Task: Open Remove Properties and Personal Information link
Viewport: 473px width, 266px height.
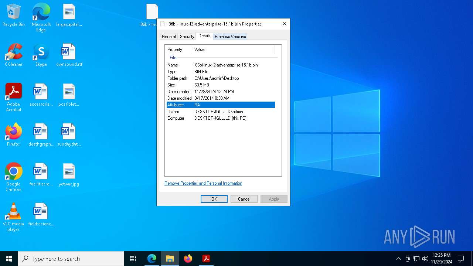Action: pyautogui.click(x=203, y=183)
